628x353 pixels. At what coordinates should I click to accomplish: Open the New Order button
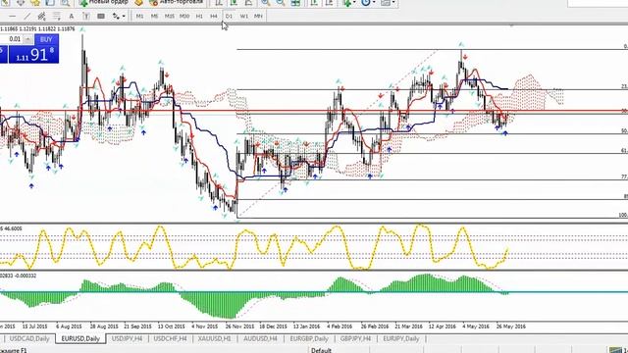click(x=103, y=2)
